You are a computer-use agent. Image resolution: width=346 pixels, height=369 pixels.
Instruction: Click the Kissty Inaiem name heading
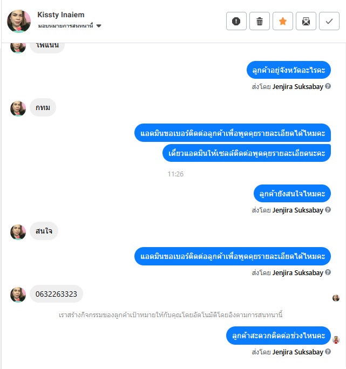[61, 15]
